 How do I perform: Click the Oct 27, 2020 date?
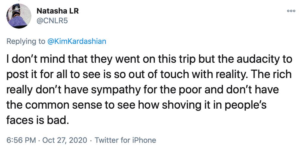pyautogui.click(x=65, y=140)
